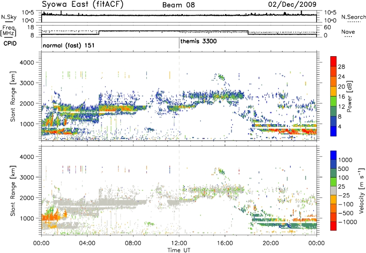366x253 pixels.
Task: Click the '12:00' time axis label
Action: pos(179,243)
